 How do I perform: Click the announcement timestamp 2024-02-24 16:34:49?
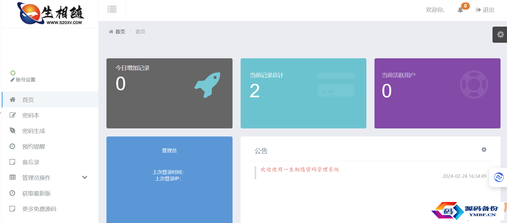tap(464, 176)
